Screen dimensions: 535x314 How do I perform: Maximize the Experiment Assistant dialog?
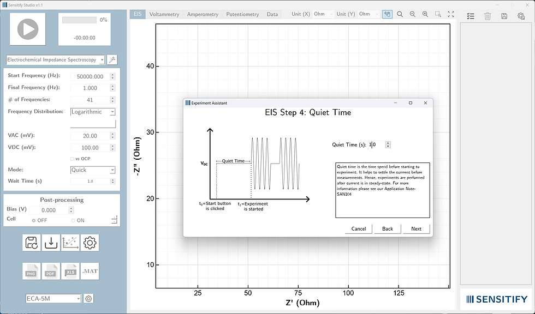tap(411, 103)
